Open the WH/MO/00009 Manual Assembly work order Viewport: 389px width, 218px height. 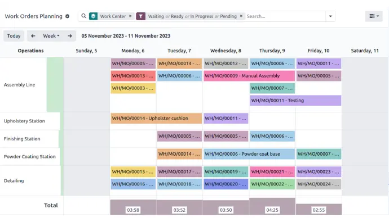249,76
